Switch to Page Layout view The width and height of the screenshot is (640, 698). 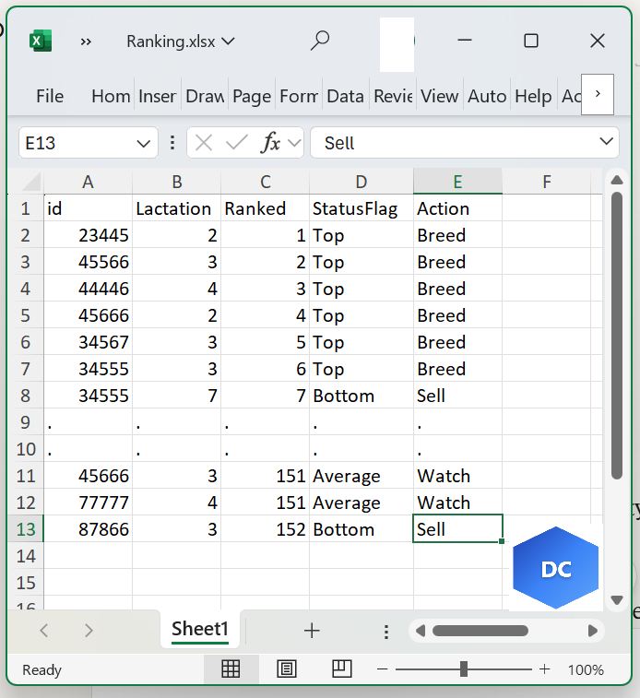click(x=287, y=669)
